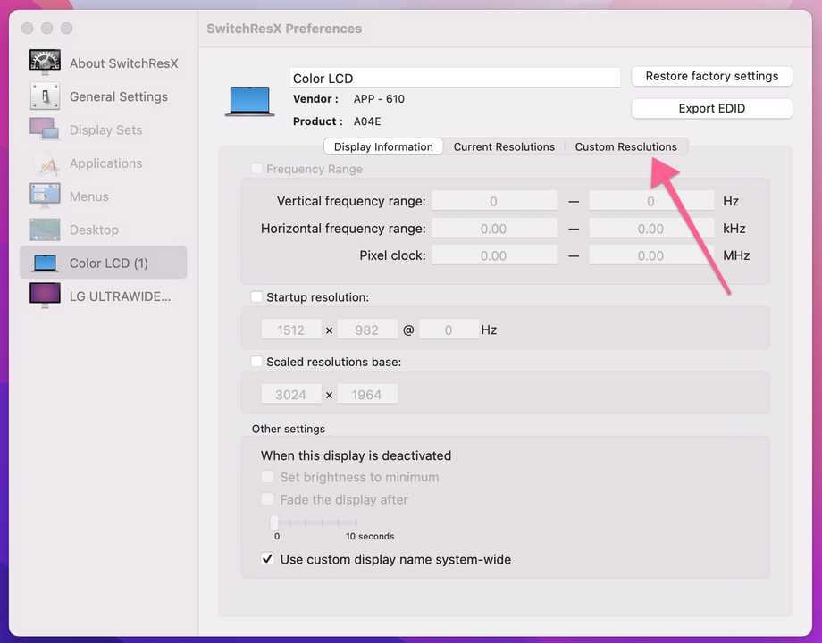This screenshot has width=822, height=643.
Task: Click the vertical frequency minimum field
Action: [x=494, y=201]
